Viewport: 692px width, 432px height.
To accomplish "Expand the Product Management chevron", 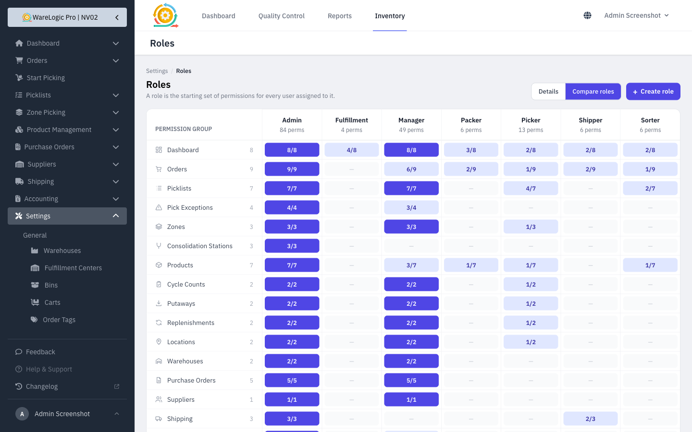I will [116, 130].
